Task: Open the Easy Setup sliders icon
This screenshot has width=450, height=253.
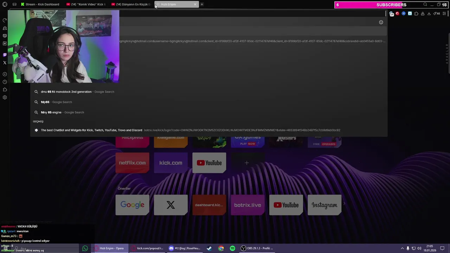Action: click(x=444, y=14)
